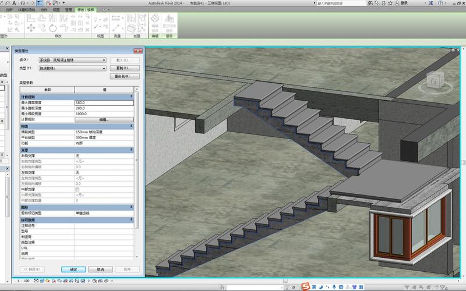Click the Sogou input method icon

305,286
